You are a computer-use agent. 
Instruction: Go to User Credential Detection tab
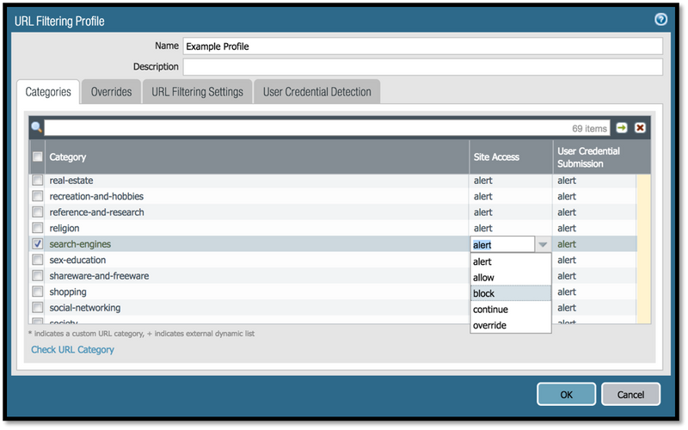pos(316,92)
